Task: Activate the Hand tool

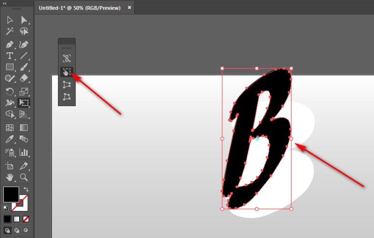Action: point(10,177)
